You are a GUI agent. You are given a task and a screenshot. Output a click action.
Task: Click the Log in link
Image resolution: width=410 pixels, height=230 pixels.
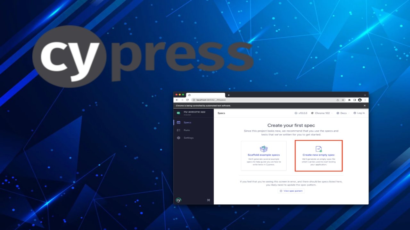click(359, 113)
